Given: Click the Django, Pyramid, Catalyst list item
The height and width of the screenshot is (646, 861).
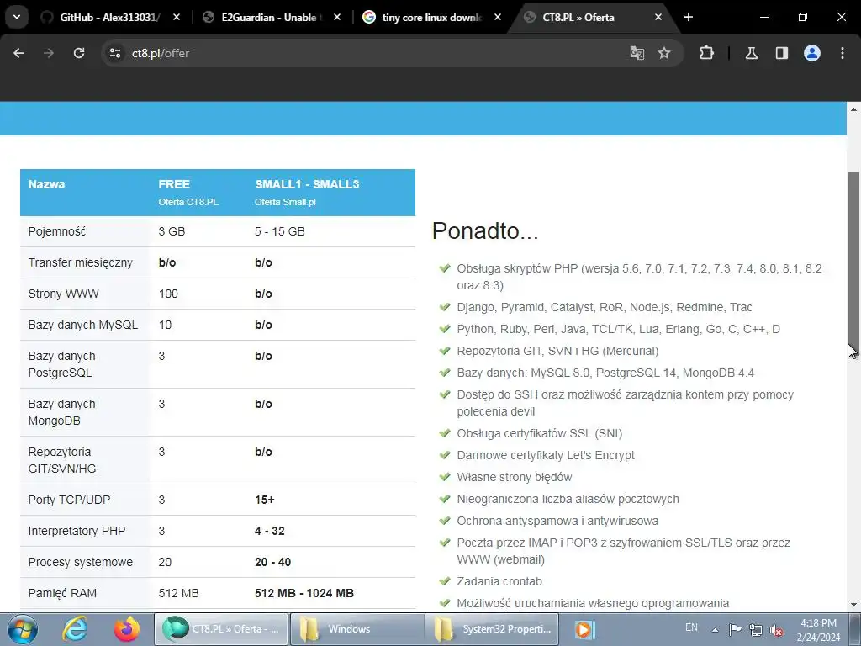Looking at the screenshot, I should pos(604,307).
